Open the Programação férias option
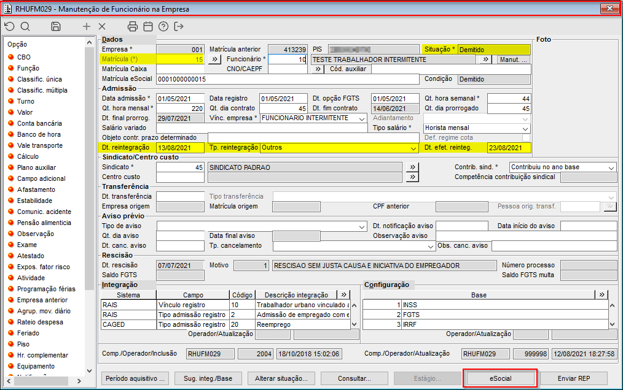This screenshot has width=623, height=390. click(x=46, y=289)
